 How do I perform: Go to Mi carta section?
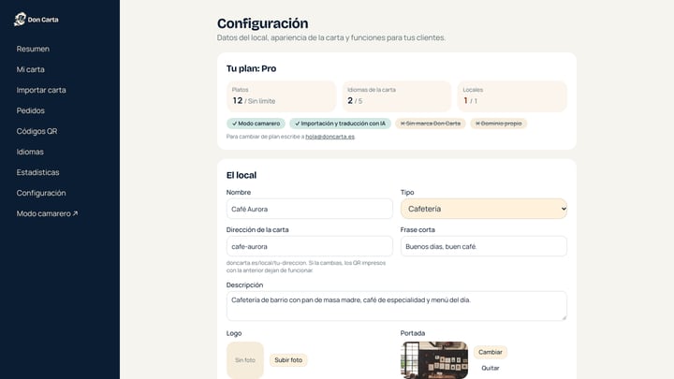tap(31, 69)
